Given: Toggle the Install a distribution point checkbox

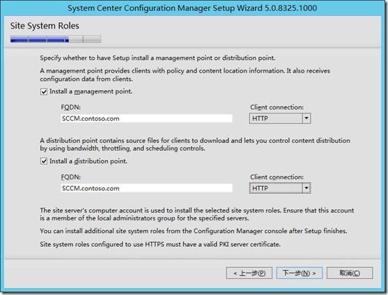Looking at the screenshot, I should tap(44, 162).
